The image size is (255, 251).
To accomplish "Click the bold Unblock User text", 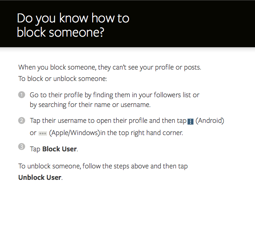I will tap(40, 178).
